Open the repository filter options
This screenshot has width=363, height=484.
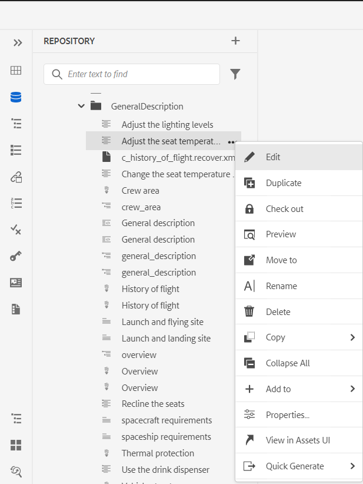pos(235,74)
